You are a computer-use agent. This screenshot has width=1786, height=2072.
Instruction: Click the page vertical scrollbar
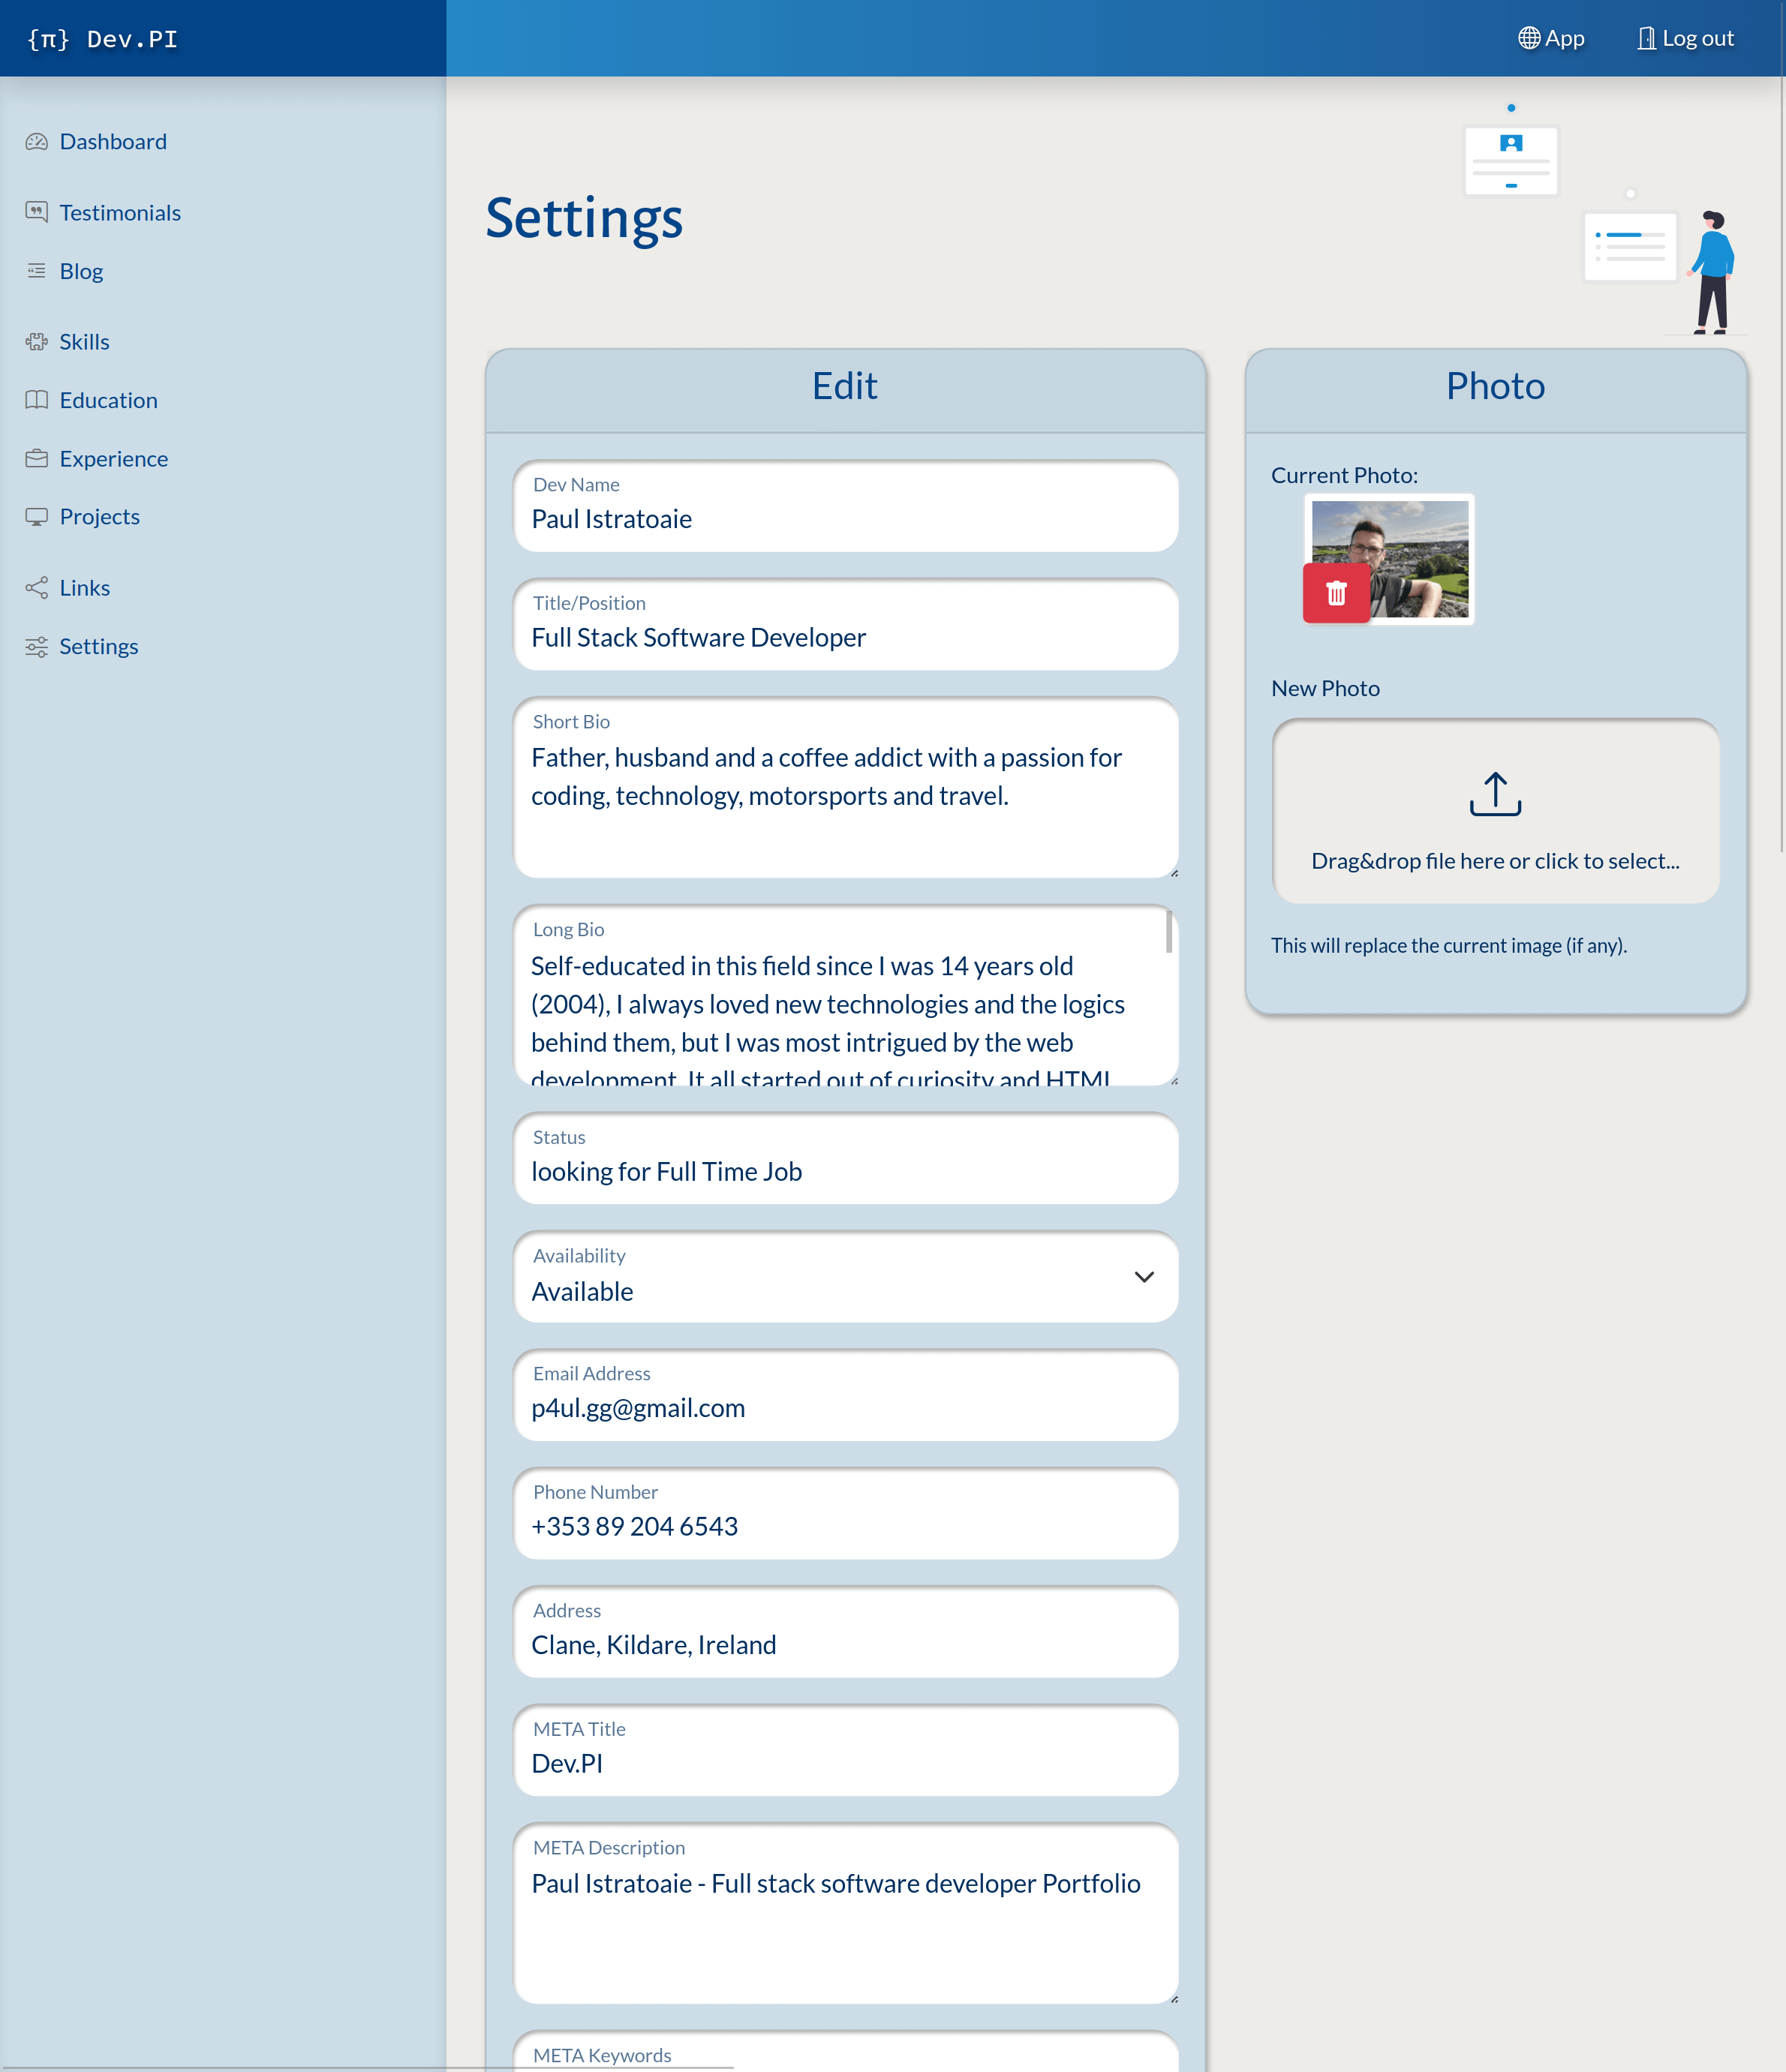[1781, 425]
